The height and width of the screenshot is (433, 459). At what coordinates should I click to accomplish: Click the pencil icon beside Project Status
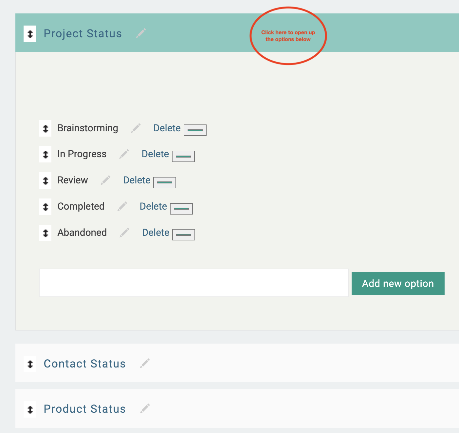141,33
